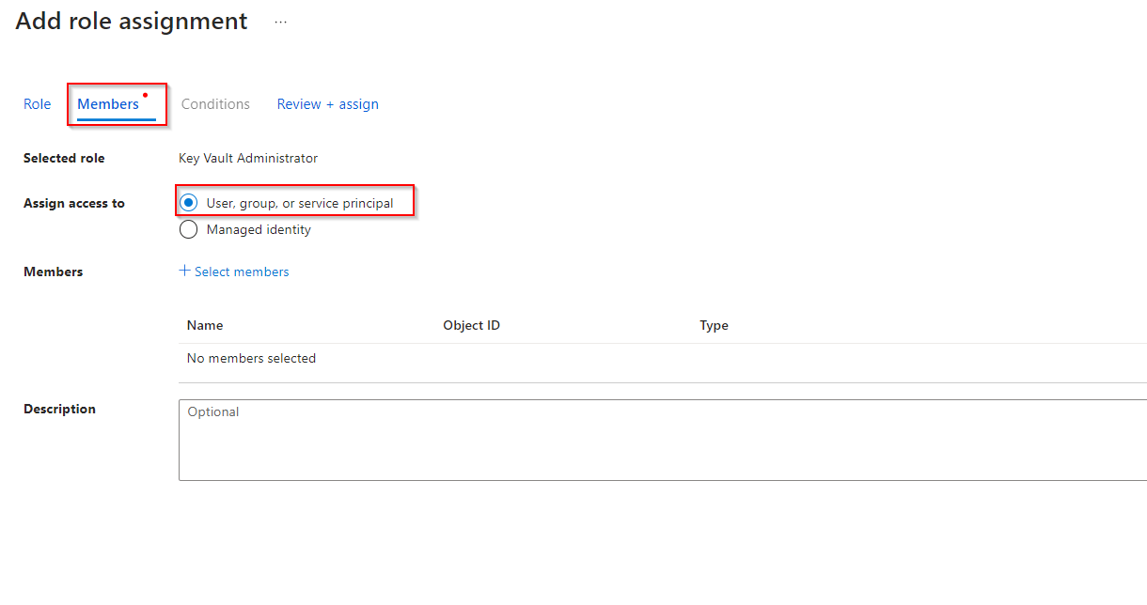Screen dimensions: 1147x605
Task: Open the Members tab
Action: [108, 104]
